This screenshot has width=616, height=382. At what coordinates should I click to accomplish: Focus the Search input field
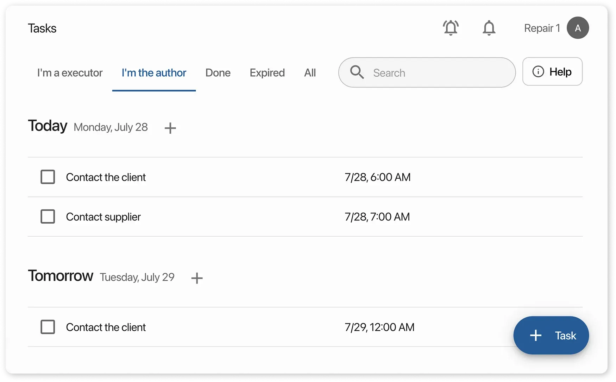pos(436,73)
